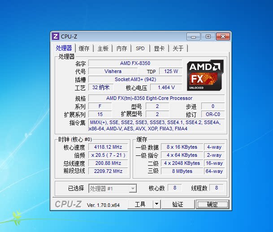Select the 处理器 tab
This screenshot has width=273, height=232.
tap(64, 48)
